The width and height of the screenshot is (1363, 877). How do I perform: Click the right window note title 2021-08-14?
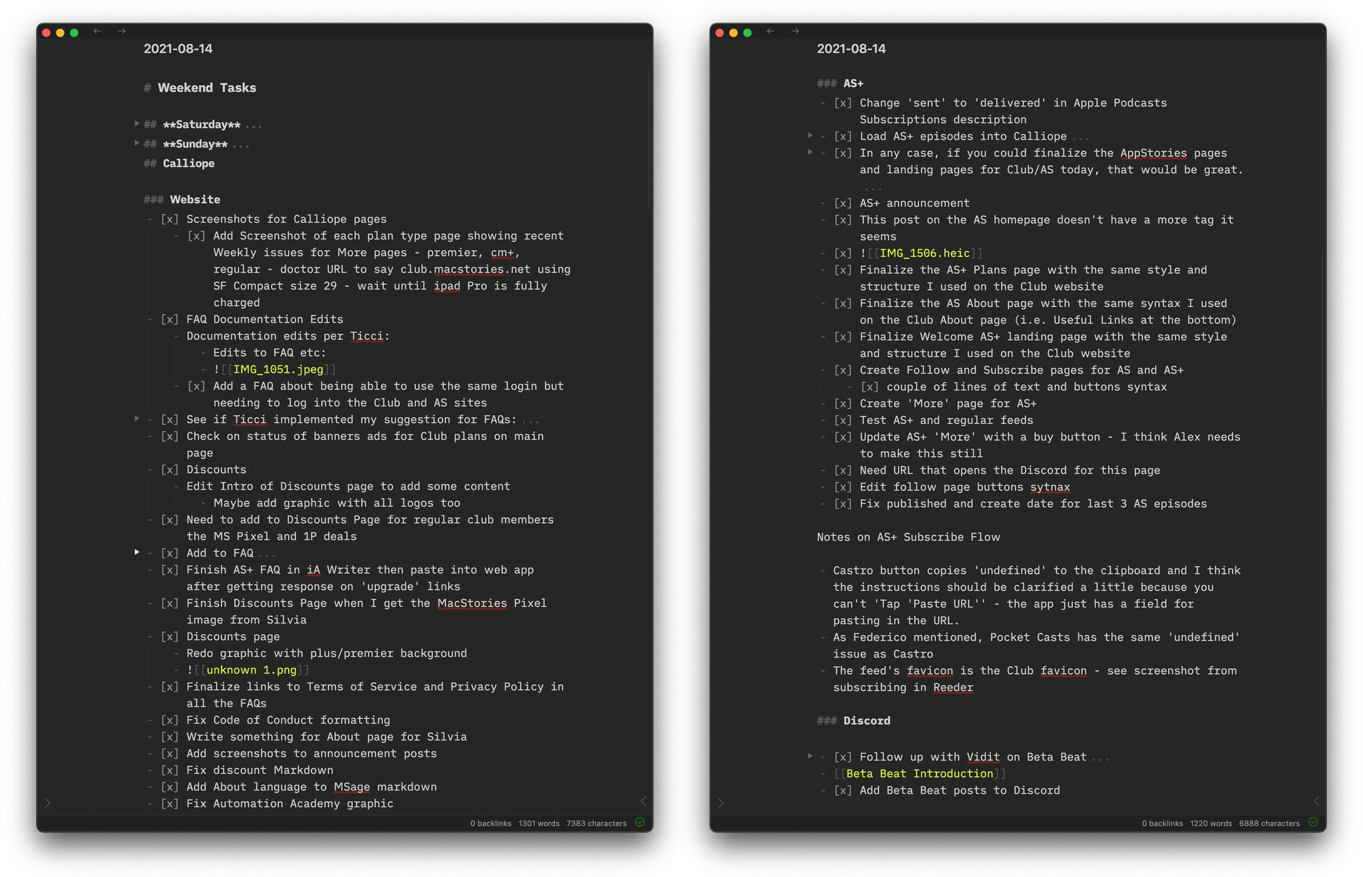click(x=851, y=49)
